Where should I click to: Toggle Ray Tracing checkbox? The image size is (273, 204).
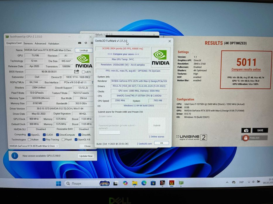tap(44, 140)
